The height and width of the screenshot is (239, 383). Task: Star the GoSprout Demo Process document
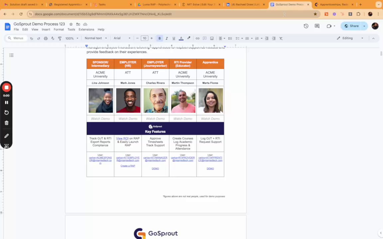click(71, 24)
